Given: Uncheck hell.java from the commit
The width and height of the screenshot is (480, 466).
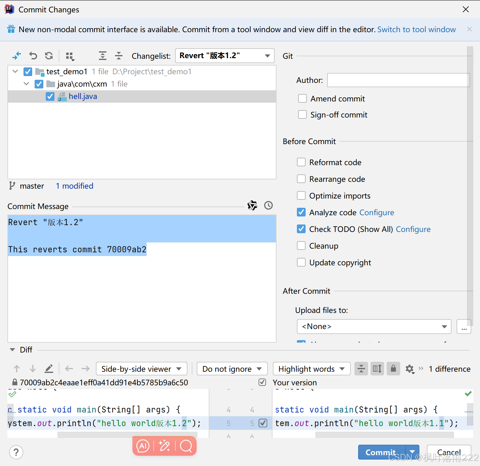Looking at the screenshot, I should coord(50,96).
